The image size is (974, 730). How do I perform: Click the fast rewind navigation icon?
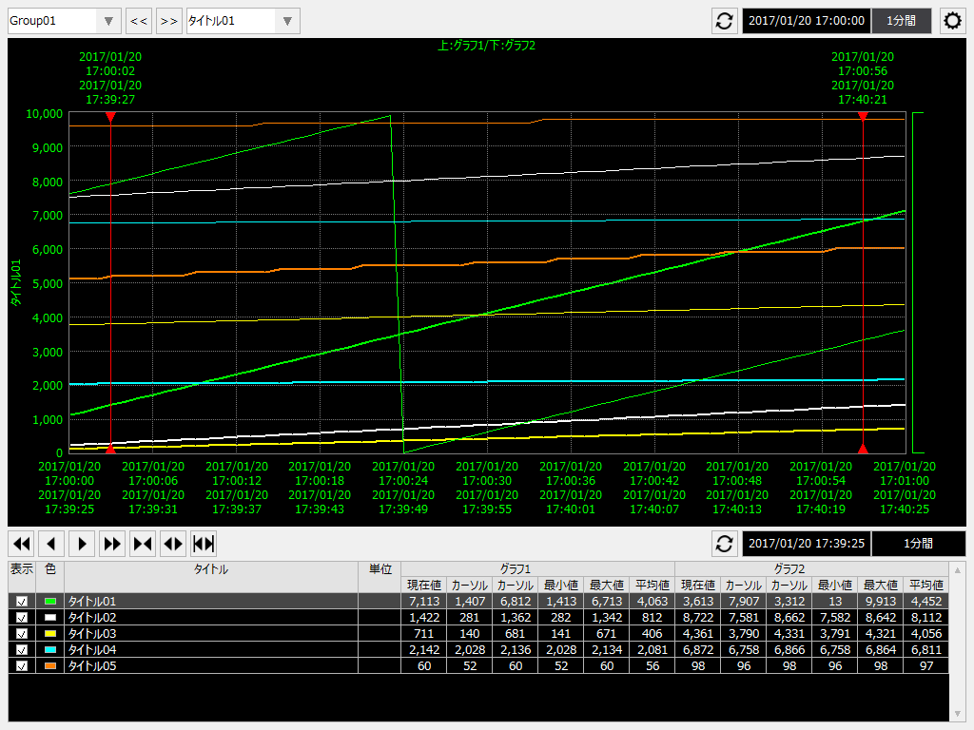21,544
